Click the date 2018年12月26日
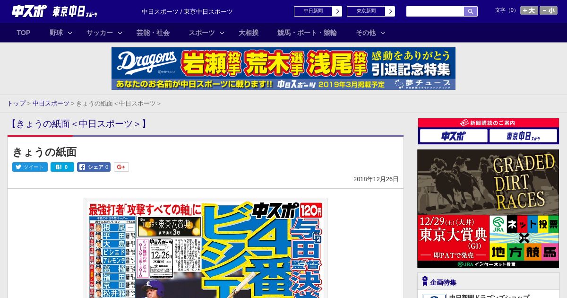The height and width of the screenshot is (298, 567). coord(376,179)
